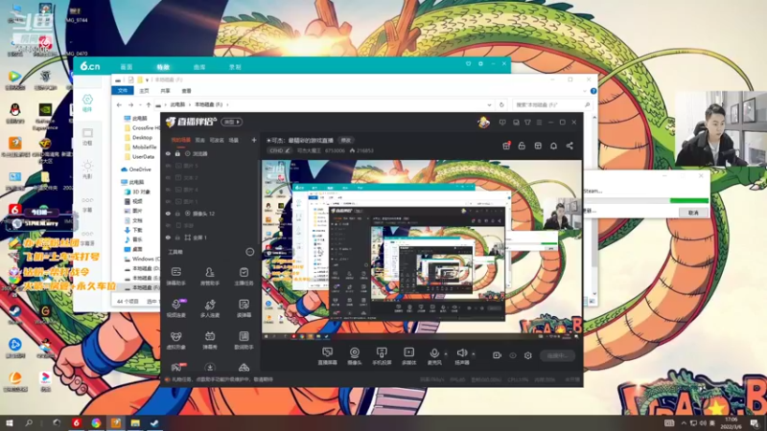Open the 弹幕秀 danmaku show tool
This screenshot has height=431, width=767.
click(210, 340)
